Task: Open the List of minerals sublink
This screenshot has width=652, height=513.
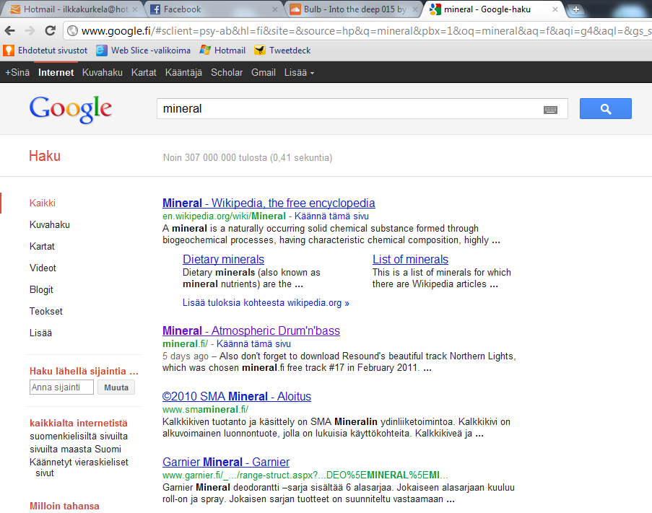Action: coord(410,259)
